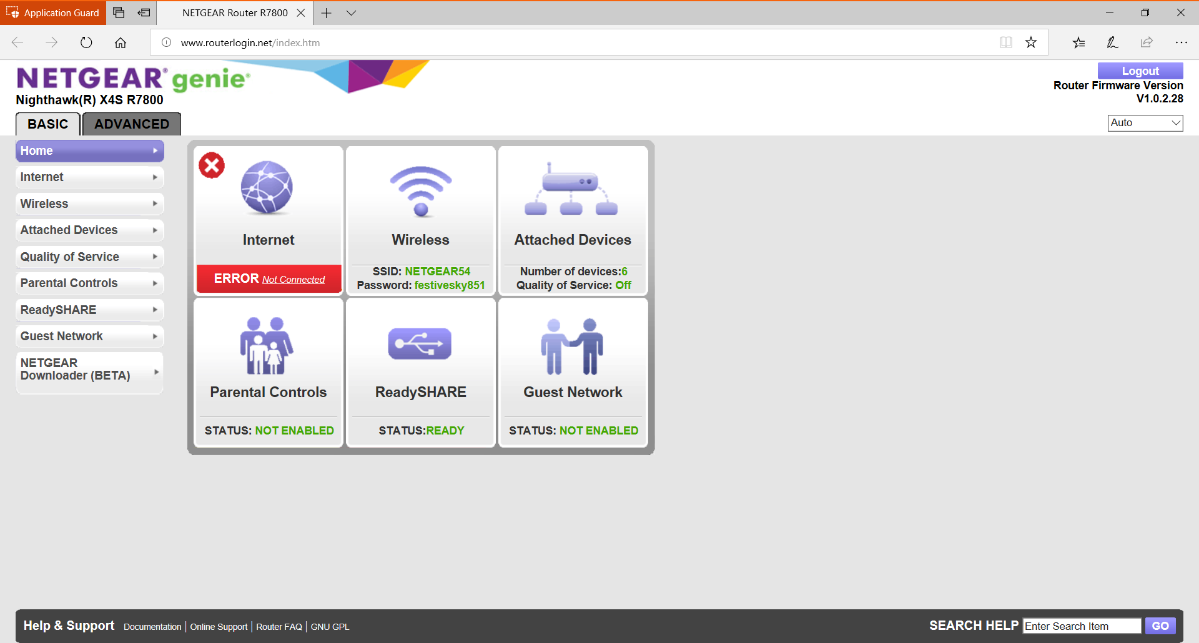
Task: Open the Online Support link
Action: coord(219,627)
